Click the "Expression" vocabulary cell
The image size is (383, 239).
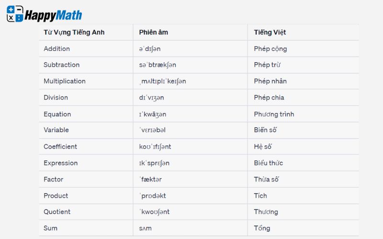click(x=60, y=163)
